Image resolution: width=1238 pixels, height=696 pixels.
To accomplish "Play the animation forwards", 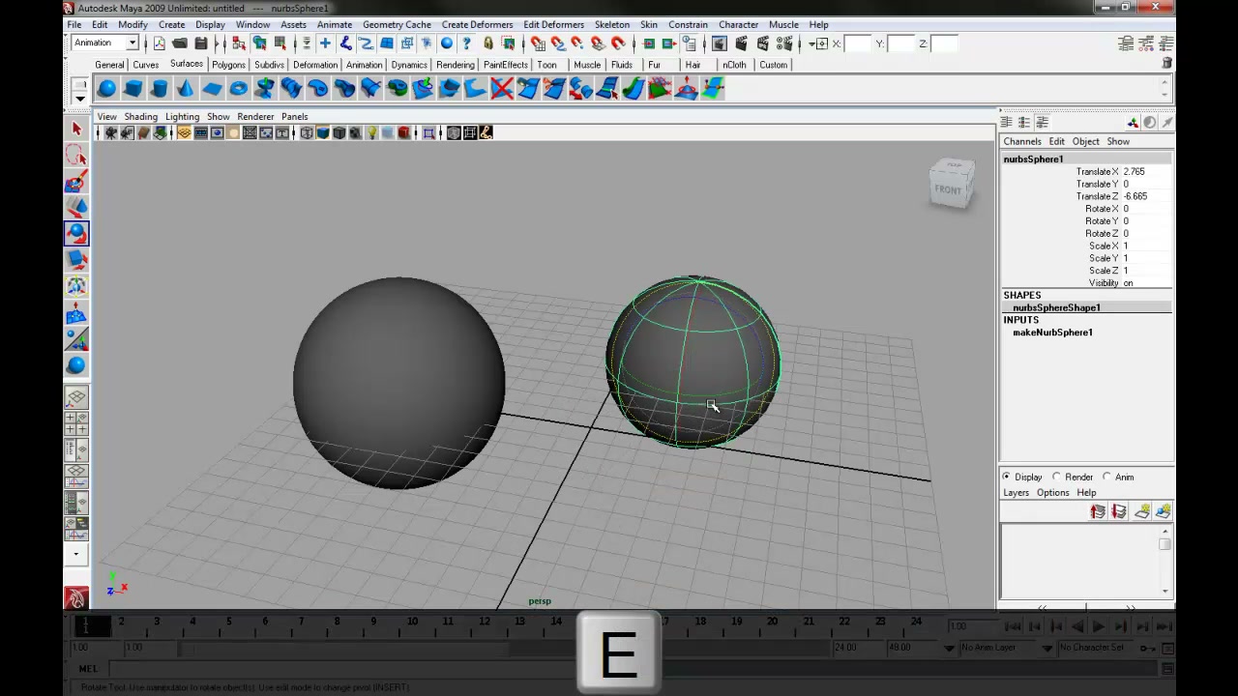I will point(1099,626).
